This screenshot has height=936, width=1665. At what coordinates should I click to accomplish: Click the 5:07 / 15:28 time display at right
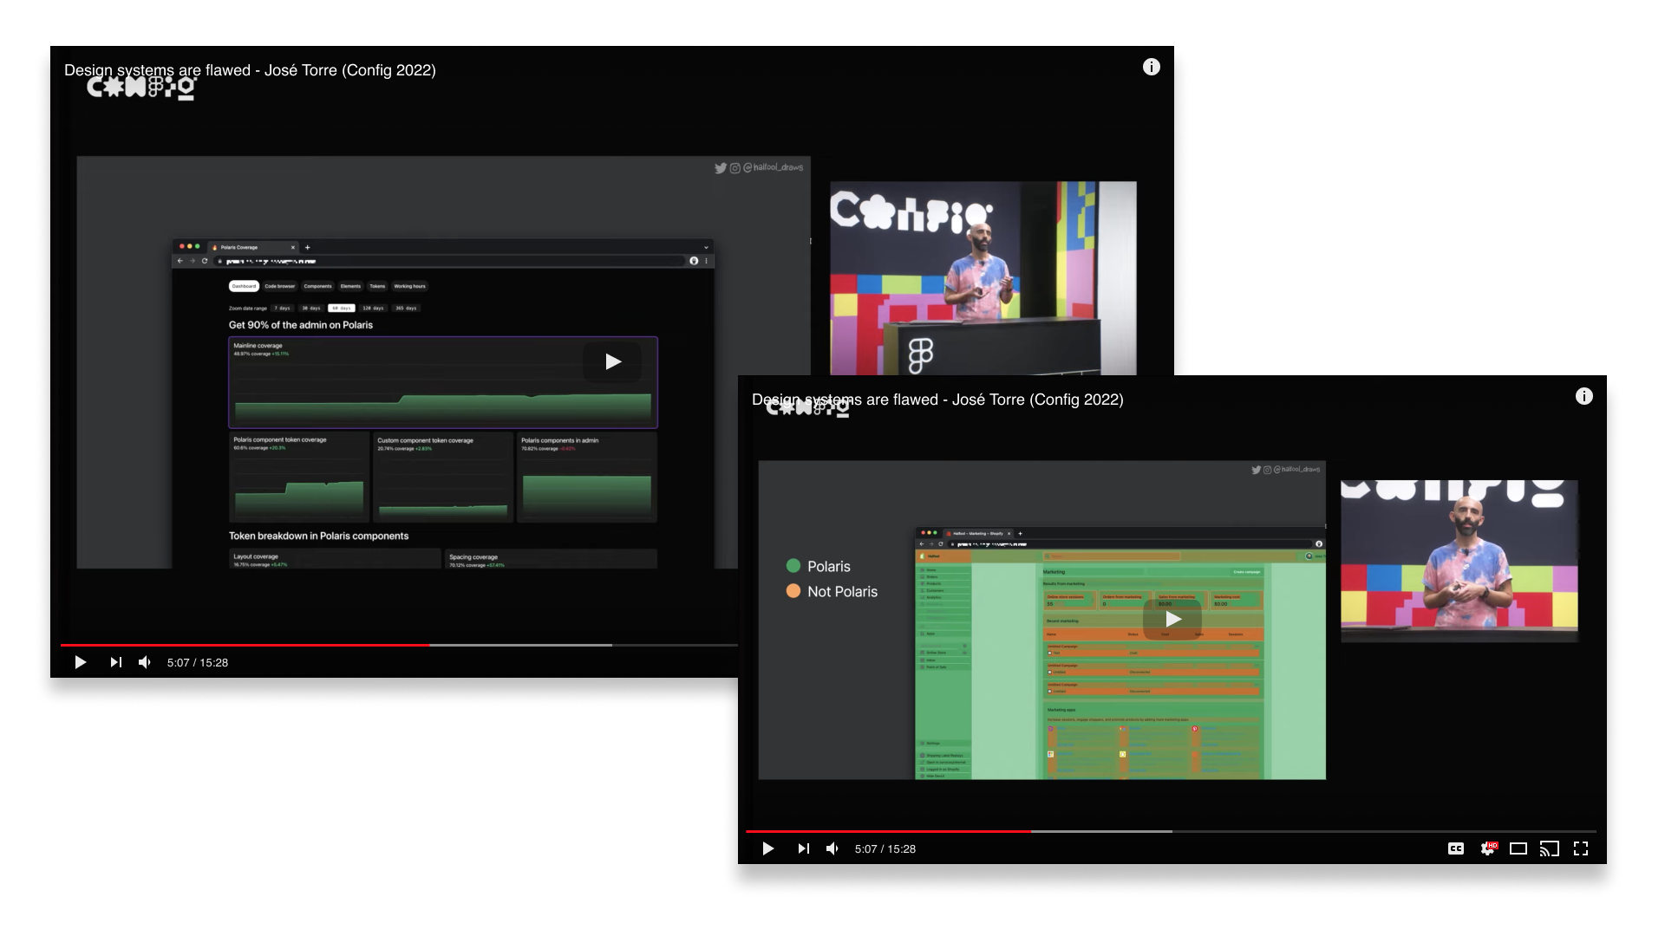pyautogui.click(x=885, y=848)
